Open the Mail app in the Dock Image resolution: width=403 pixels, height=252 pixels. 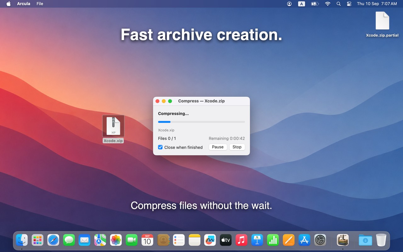pos(84,240)
